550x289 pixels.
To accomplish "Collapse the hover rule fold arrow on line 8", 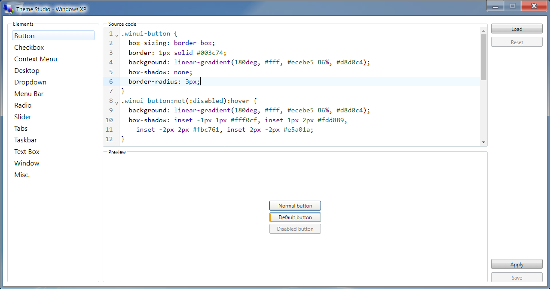I will click(x=116, y=102).
